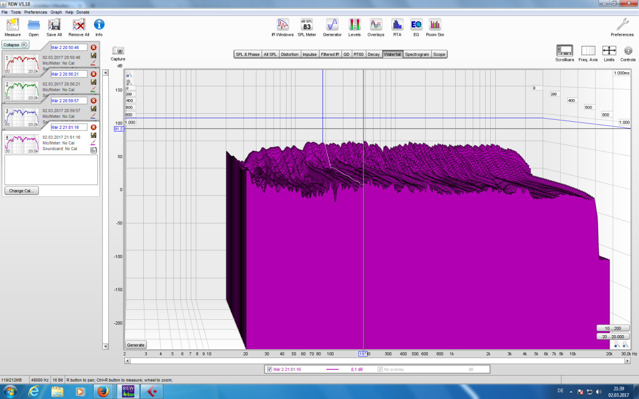The height and width of the screenshot is (399, 639).
Task: Capture the graph with camera icon
Action: tap(118, 50)
